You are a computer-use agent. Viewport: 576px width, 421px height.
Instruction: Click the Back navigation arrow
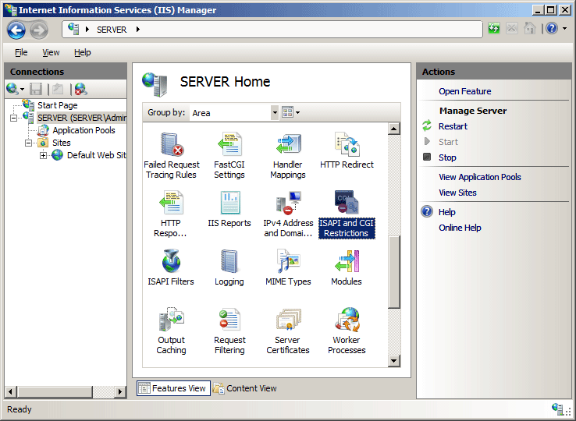tap(16, 30)
